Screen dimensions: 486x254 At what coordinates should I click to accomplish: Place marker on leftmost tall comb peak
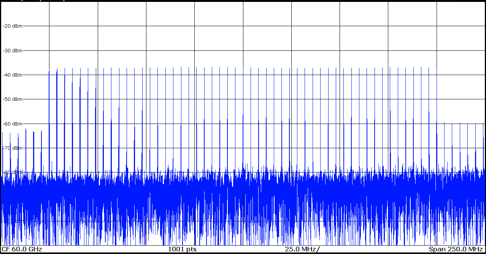pyautogui.click(x=49, y=72)
